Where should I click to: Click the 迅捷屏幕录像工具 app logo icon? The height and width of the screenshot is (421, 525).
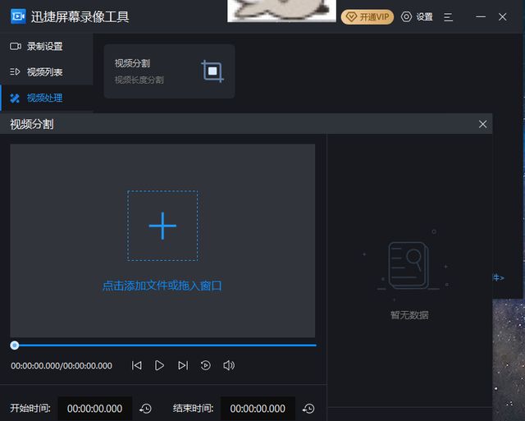18,16
